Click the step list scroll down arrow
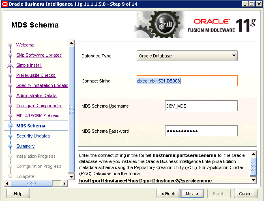Viewport: 264px width, 201px height. 71,176
